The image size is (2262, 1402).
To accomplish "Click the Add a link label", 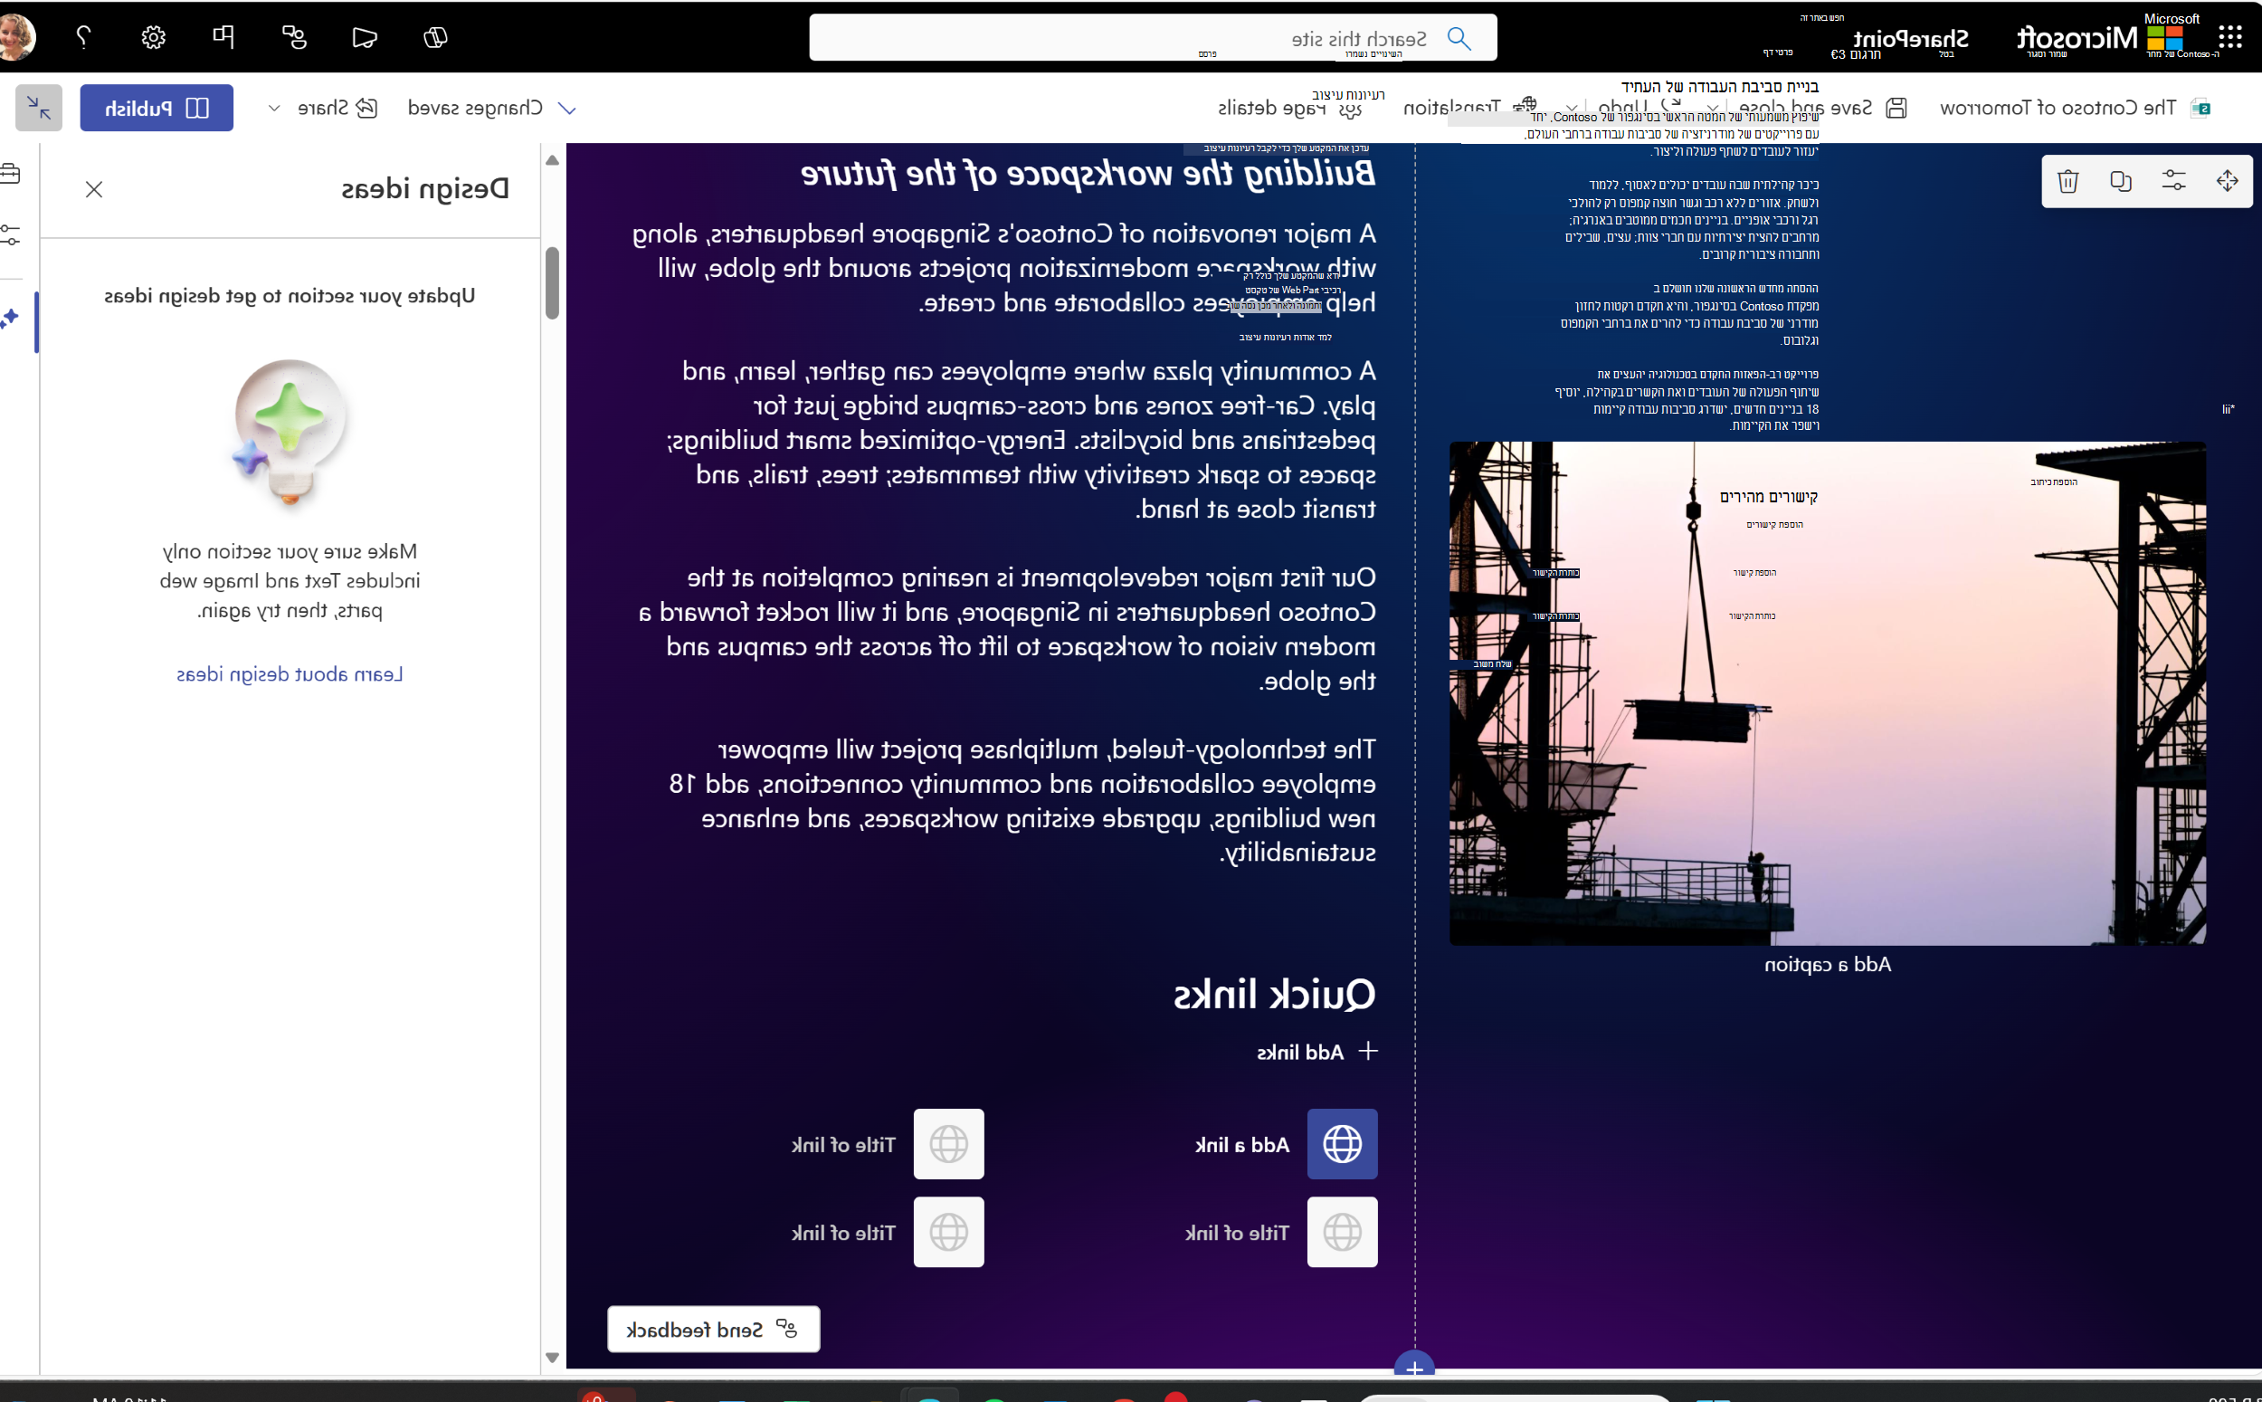I will pyautogui.click(x=1241, y=1145).
